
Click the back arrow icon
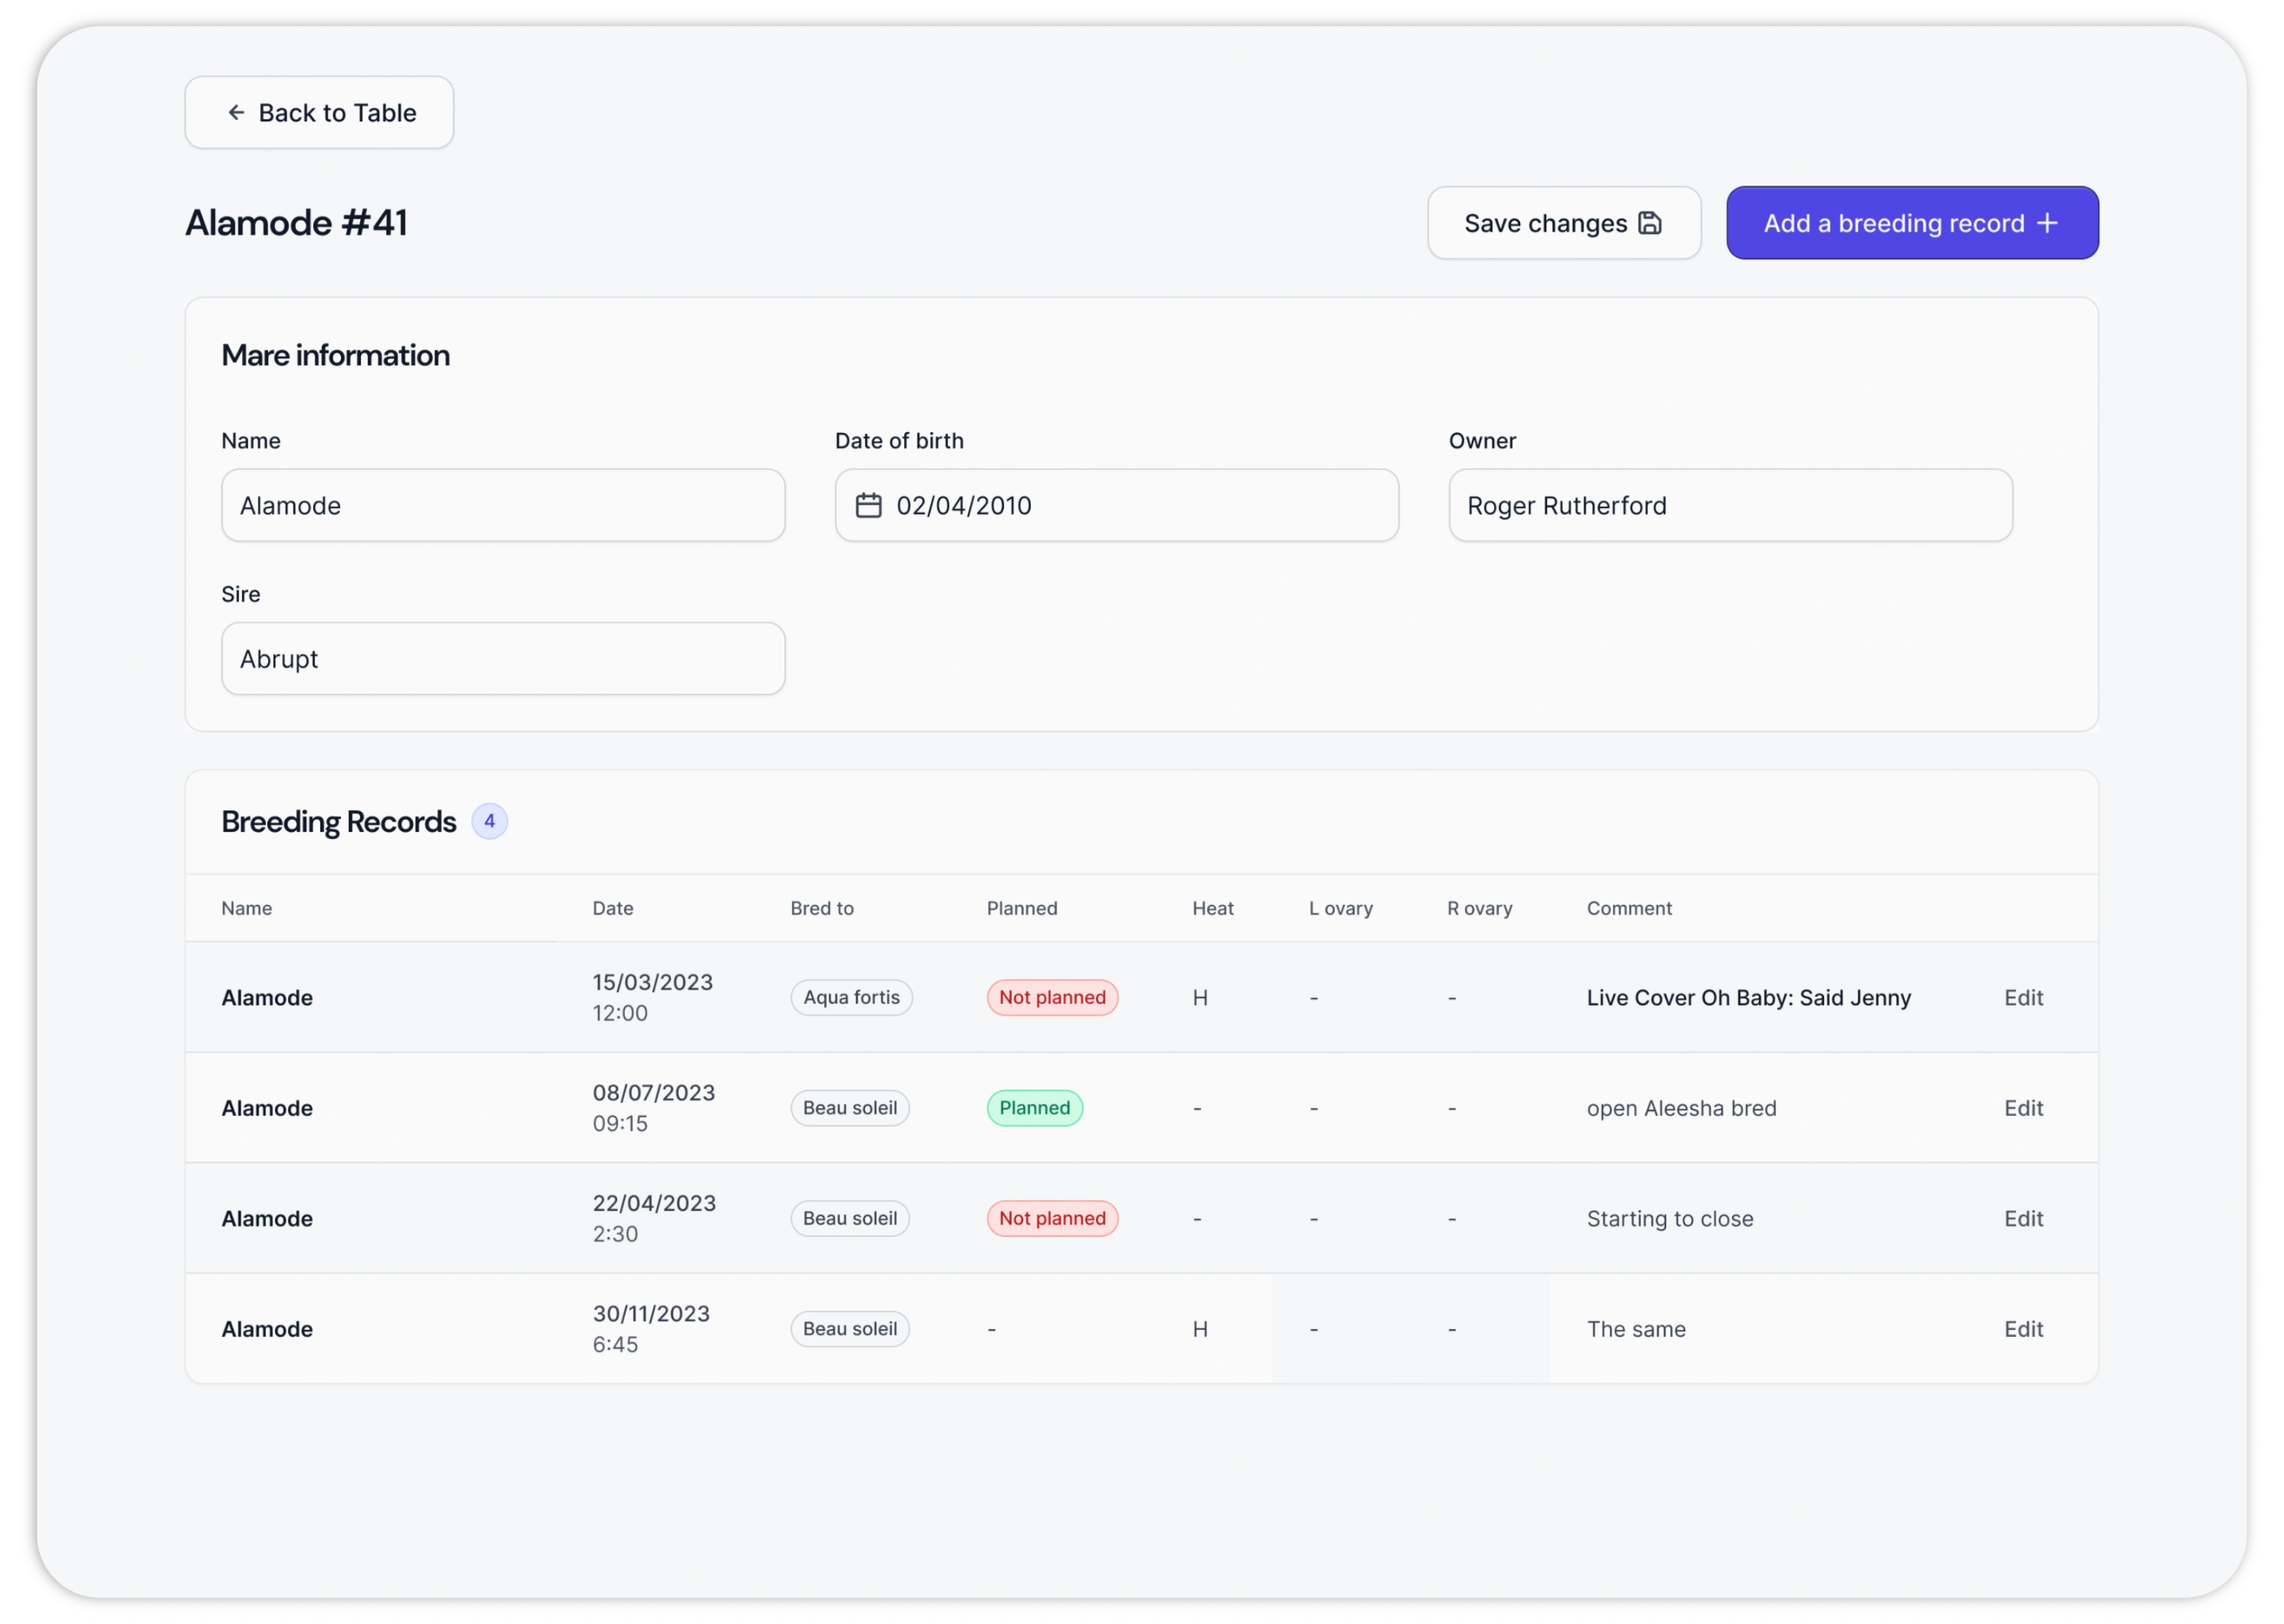(x=236, y=113)
